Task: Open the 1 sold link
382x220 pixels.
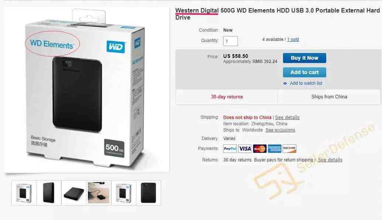Action: tap(293, 39)
